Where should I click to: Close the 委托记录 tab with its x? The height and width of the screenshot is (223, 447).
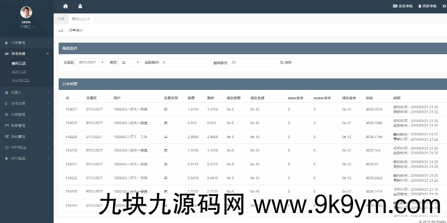pos(88,18)
